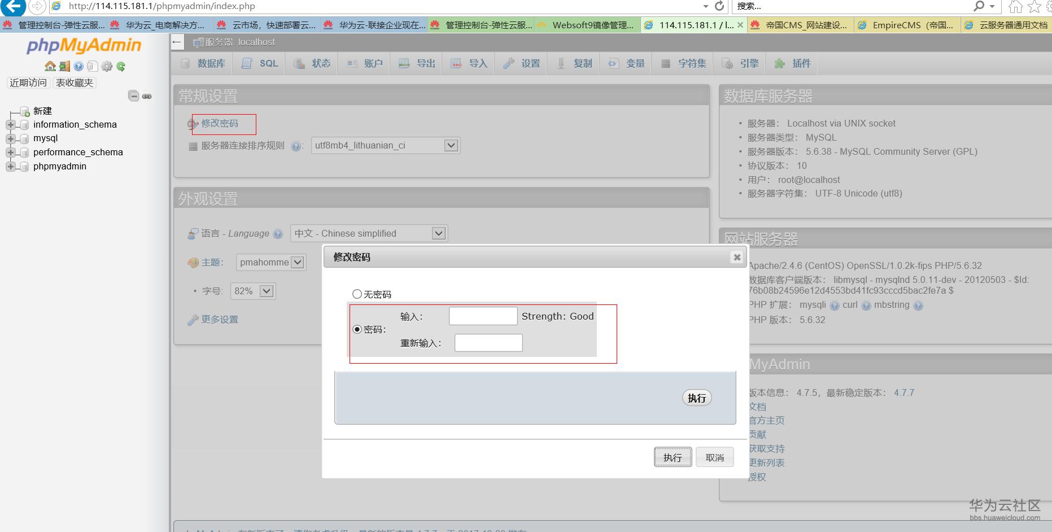The image size is (1052, 532).
Task: Expand the performance_schema database node
Action: pos(11,152)
